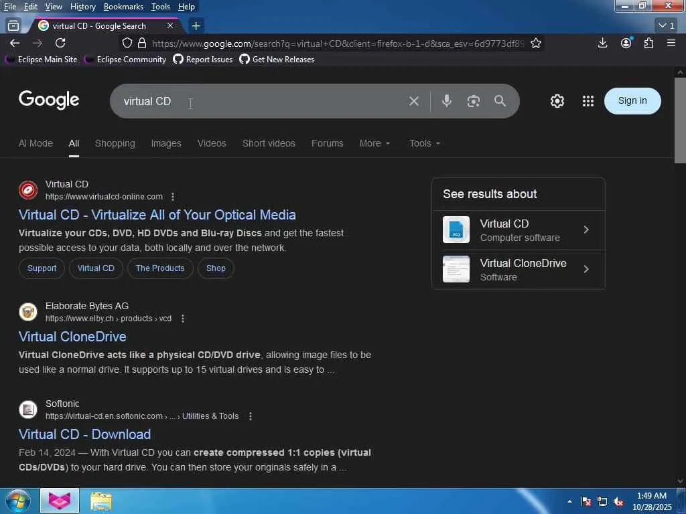The image size is (686, 514).
Task: Open the Edit menu
Action: (30, 7)
